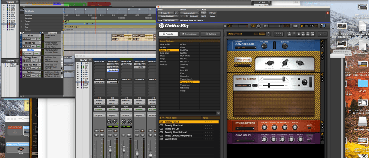Image resolution: width=369 pixels, height=158 pixels.
Task: Click the preset up/down stepper arrows
Action: pyautogui.click(x=269, y=34)
